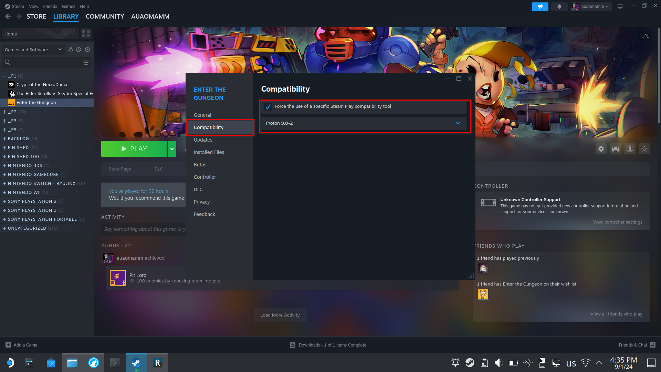Open Games and Software filter dropdown
This screenshot has width=661, height=372.
click(33, 50)
